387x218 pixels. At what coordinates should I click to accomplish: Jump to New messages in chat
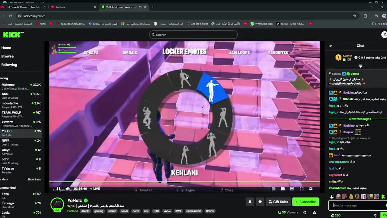(x=360, y=119)
